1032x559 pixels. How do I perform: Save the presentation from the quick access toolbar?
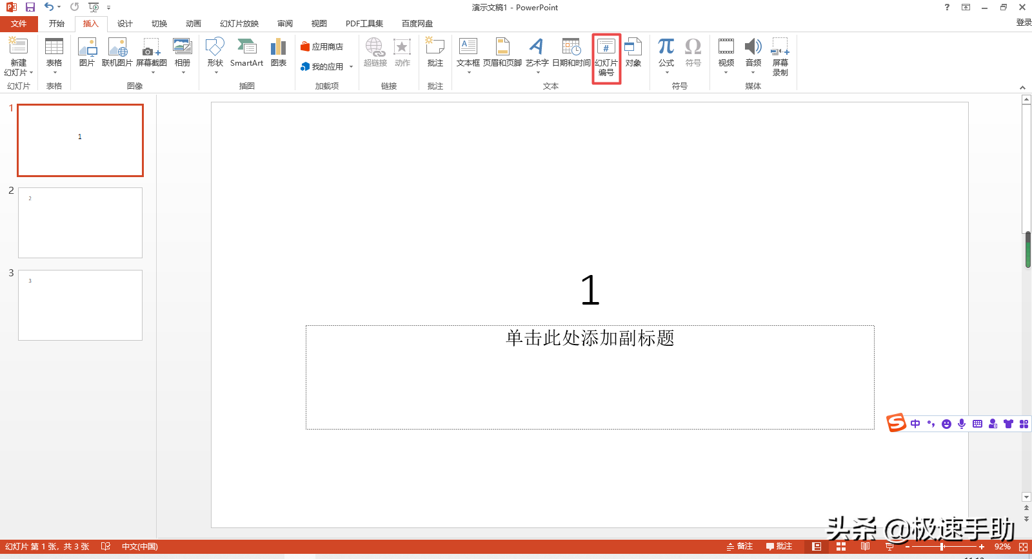(x=30, y=7)
